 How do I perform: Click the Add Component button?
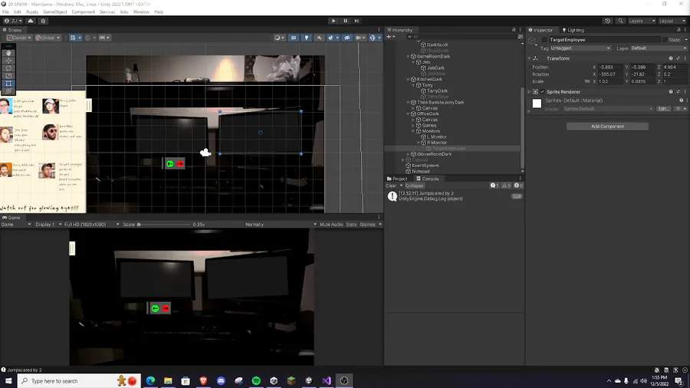[x=607, y=127]
